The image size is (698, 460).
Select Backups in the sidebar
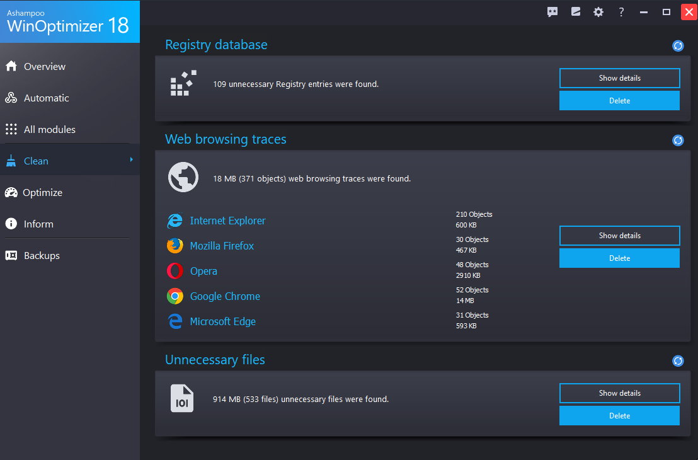coord(40,255)
